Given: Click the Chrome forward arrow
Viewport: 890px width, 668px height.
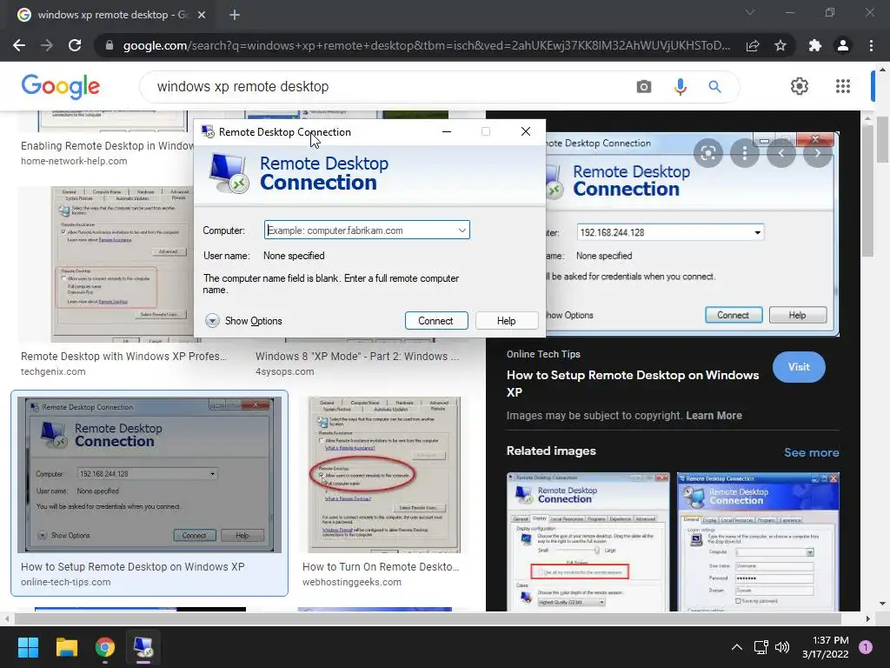Looking at the screenshot, I should (47, 45).
